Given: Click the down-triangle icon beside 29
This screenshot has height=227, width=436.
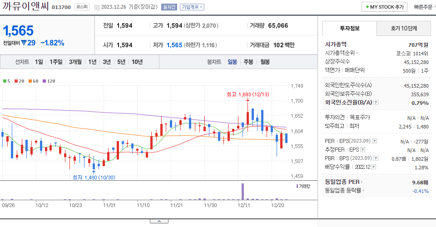Looking at the screenshot, I should coord(24,43).
